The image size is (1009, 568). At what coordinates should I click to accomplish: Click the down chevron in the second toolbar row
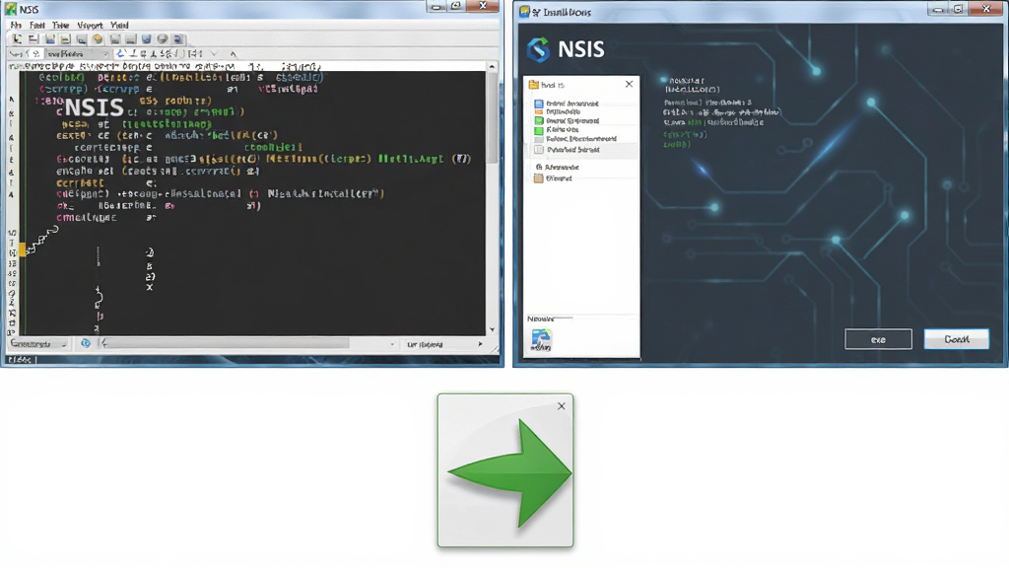pos(214,54)
